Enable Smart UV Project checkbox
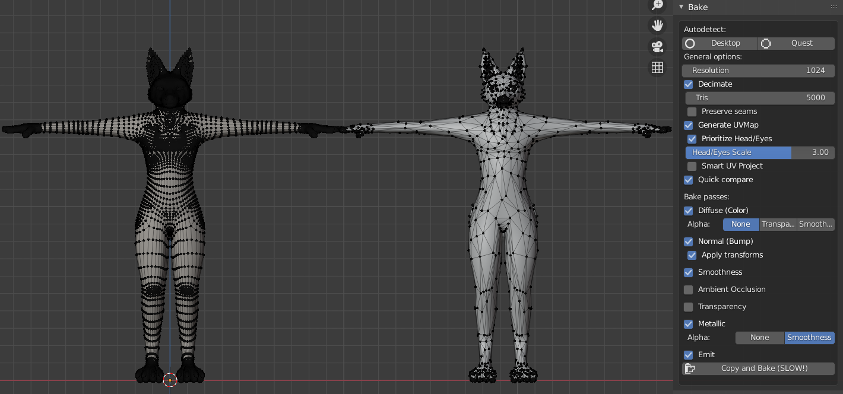 (692, 166)
